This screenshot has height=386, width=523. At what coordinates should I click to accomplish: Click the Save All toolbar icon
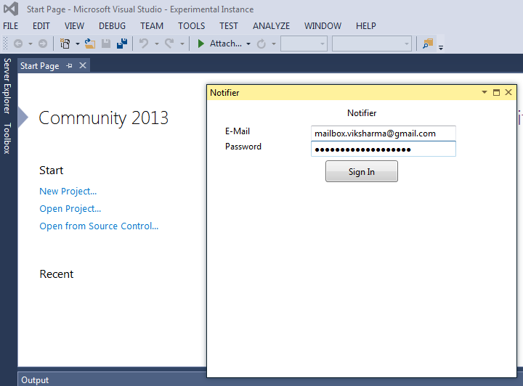[122, 44]
